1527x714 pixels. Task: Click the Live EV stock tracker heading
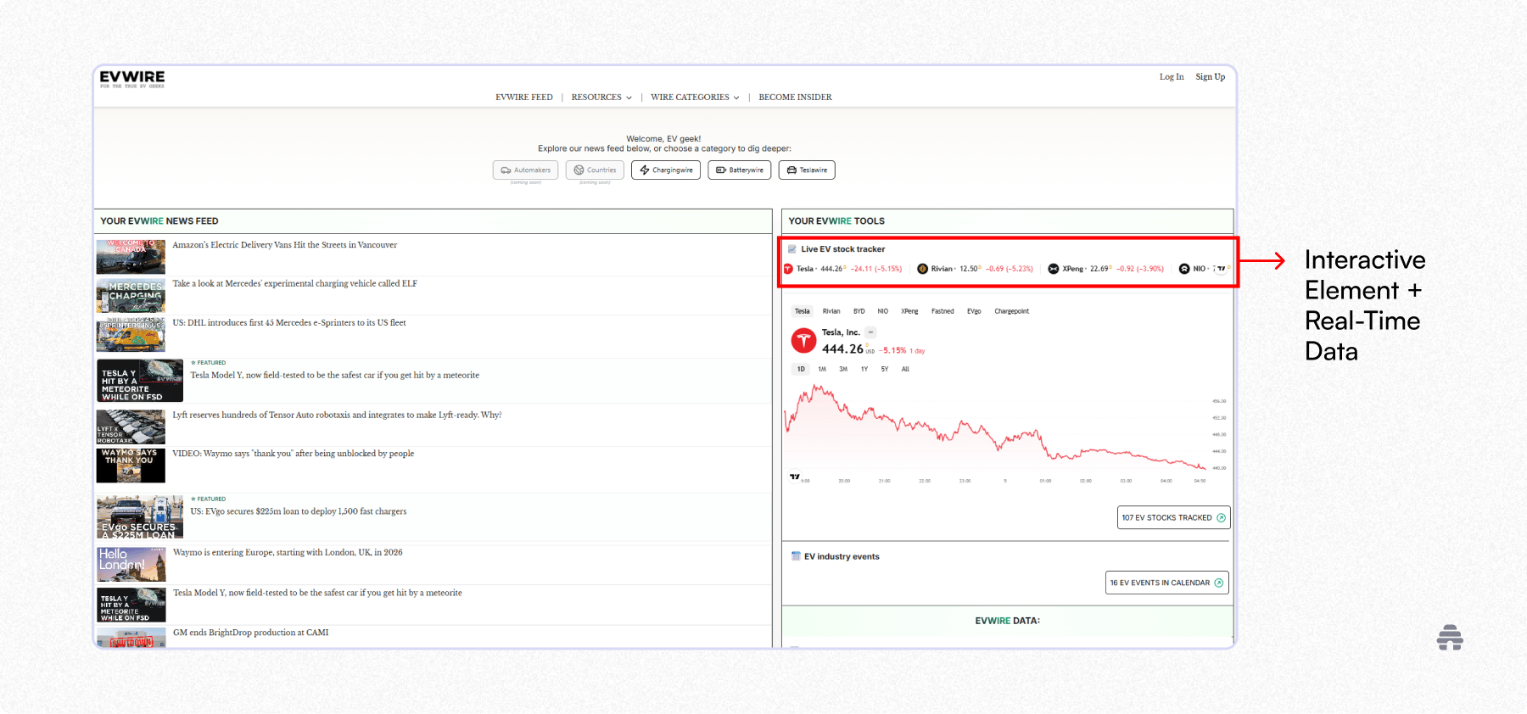[x=843, y=249]
